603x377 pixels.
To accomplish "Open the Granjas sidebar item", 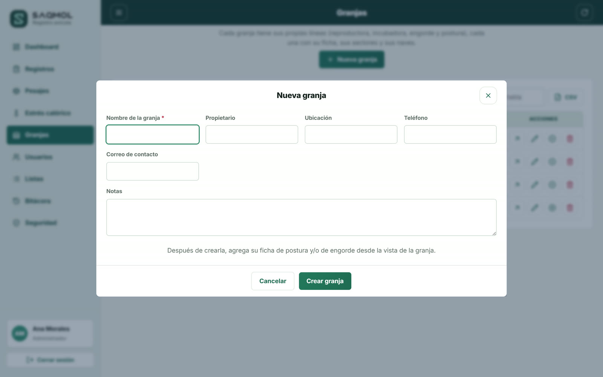I will point(50,135).
